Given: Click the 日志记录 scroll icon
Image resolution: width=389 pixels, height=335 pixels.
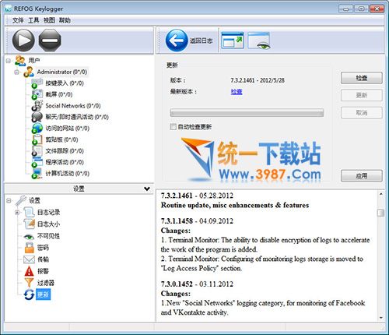Looking at the screenshot, I should tap(29, 213).
